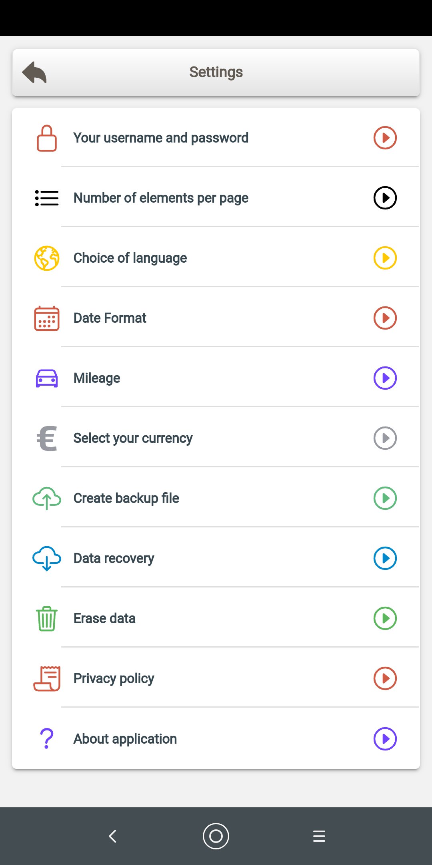
Task: Tap the cloud download Data recovery icon
Action: (47, 559)
